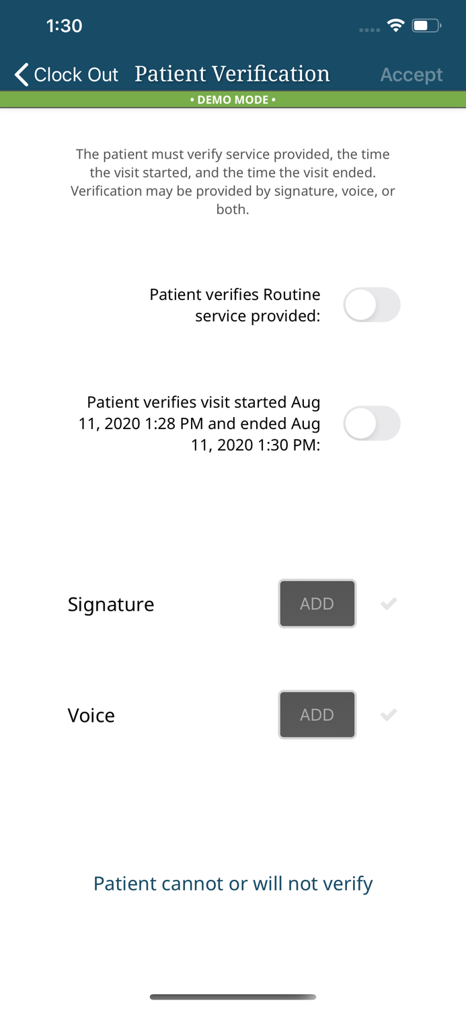Tap the DEMO MODE banner
Viewport: 466px width, 1009px height.
[x=233, y=99]
